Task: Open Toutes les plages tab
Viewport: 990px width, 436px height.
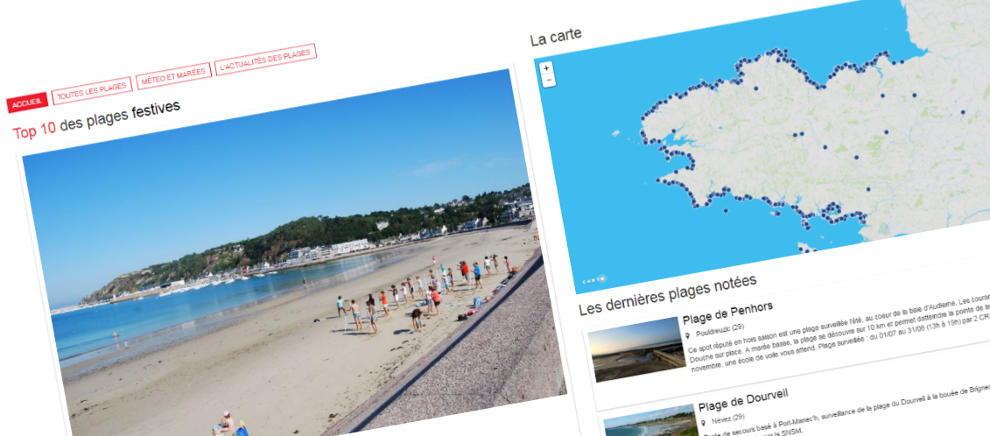Action: [92, 91]
